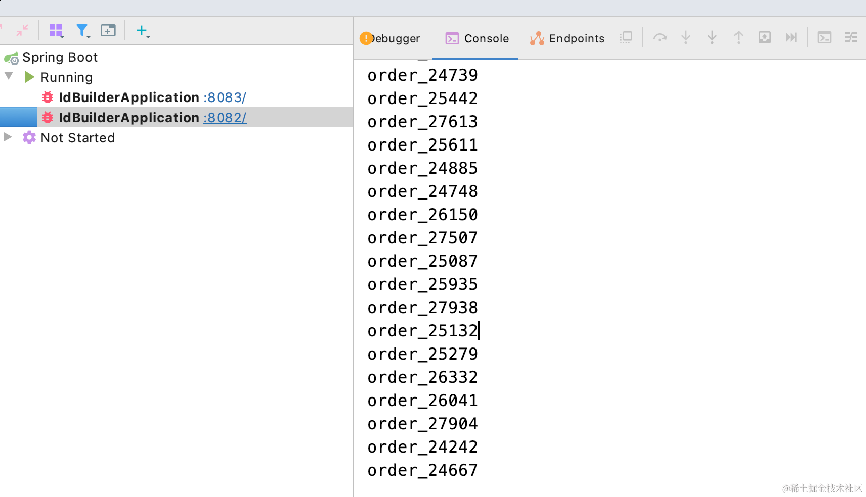Click the Evaluate Expression console icon

click(825, 37)
